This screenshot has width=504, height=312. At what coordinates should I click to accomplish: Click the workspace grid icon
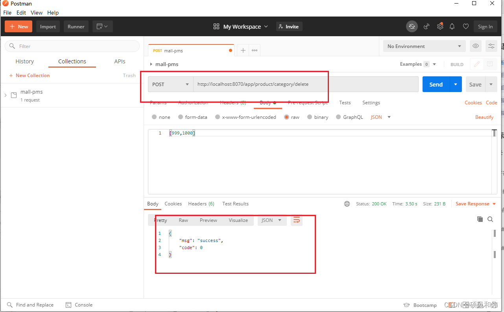[x=216, y=26]
